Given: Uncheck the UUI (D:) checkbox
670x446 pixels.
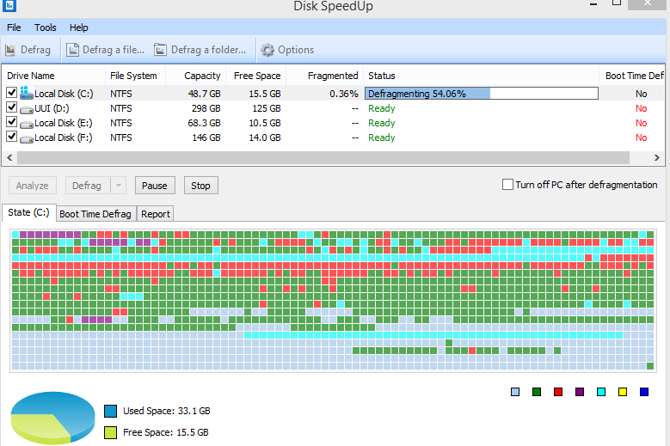Looking at the screenshot, I should click(x=11, y=107).
